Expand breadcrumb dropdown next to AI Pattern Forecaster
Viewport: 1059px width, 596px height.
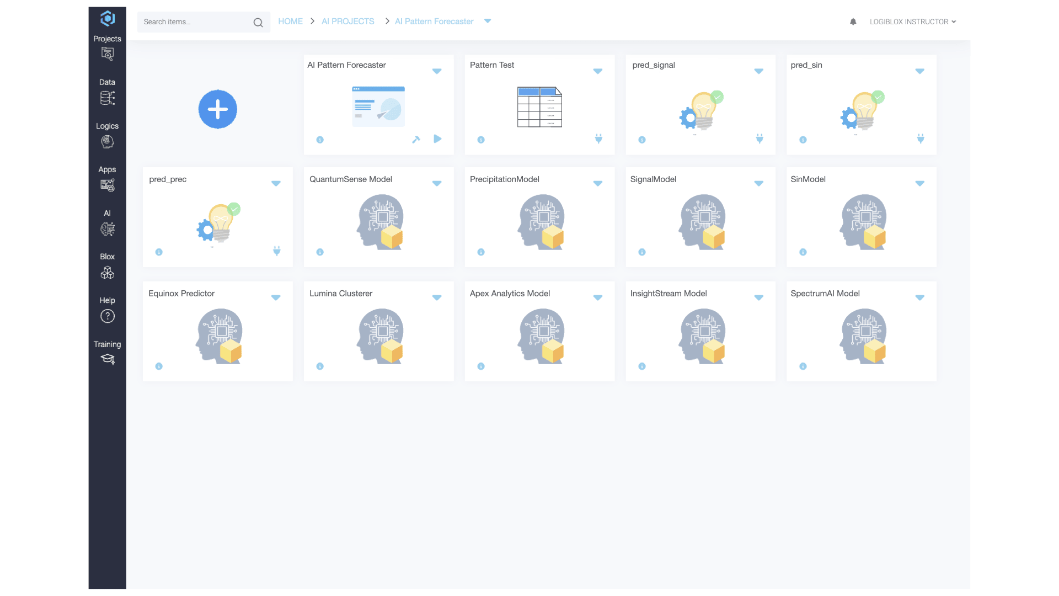[488, 21]
